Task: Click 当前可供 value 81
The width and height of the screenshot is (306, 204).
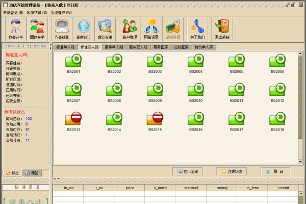Action: coord(28,130)
